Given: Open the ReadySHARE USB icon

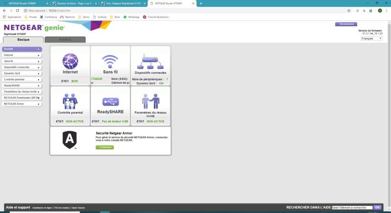Looking at the screenshot, I should click(x=110, y=102).
